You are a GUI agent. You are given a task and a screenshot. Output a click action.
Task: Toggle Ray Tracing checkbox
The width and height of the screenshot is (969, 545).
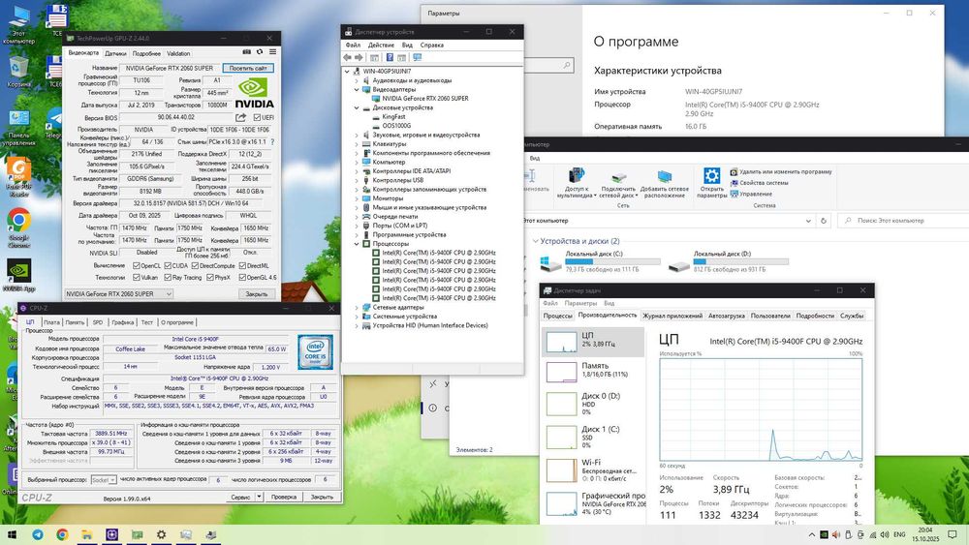click(168, 278)
